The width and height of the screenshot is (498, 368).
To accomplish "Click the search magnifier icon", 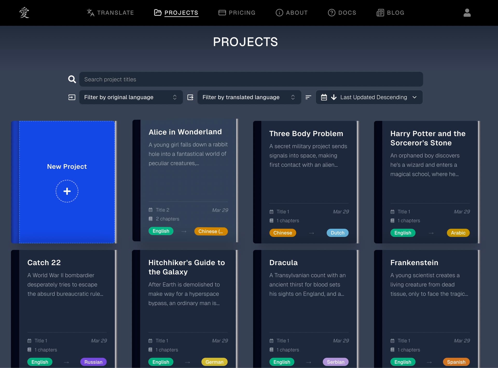I will pyautogui.click(x=72, y=79).
